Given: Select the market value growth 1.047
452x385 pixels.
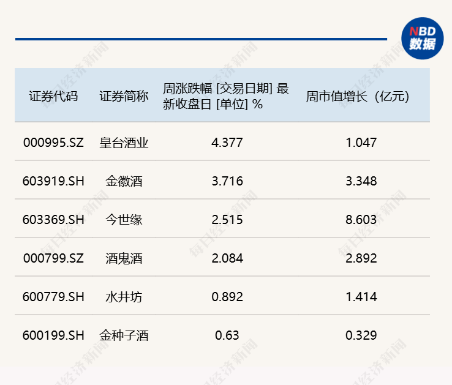Looking at the screenshot, I should 361,143.
